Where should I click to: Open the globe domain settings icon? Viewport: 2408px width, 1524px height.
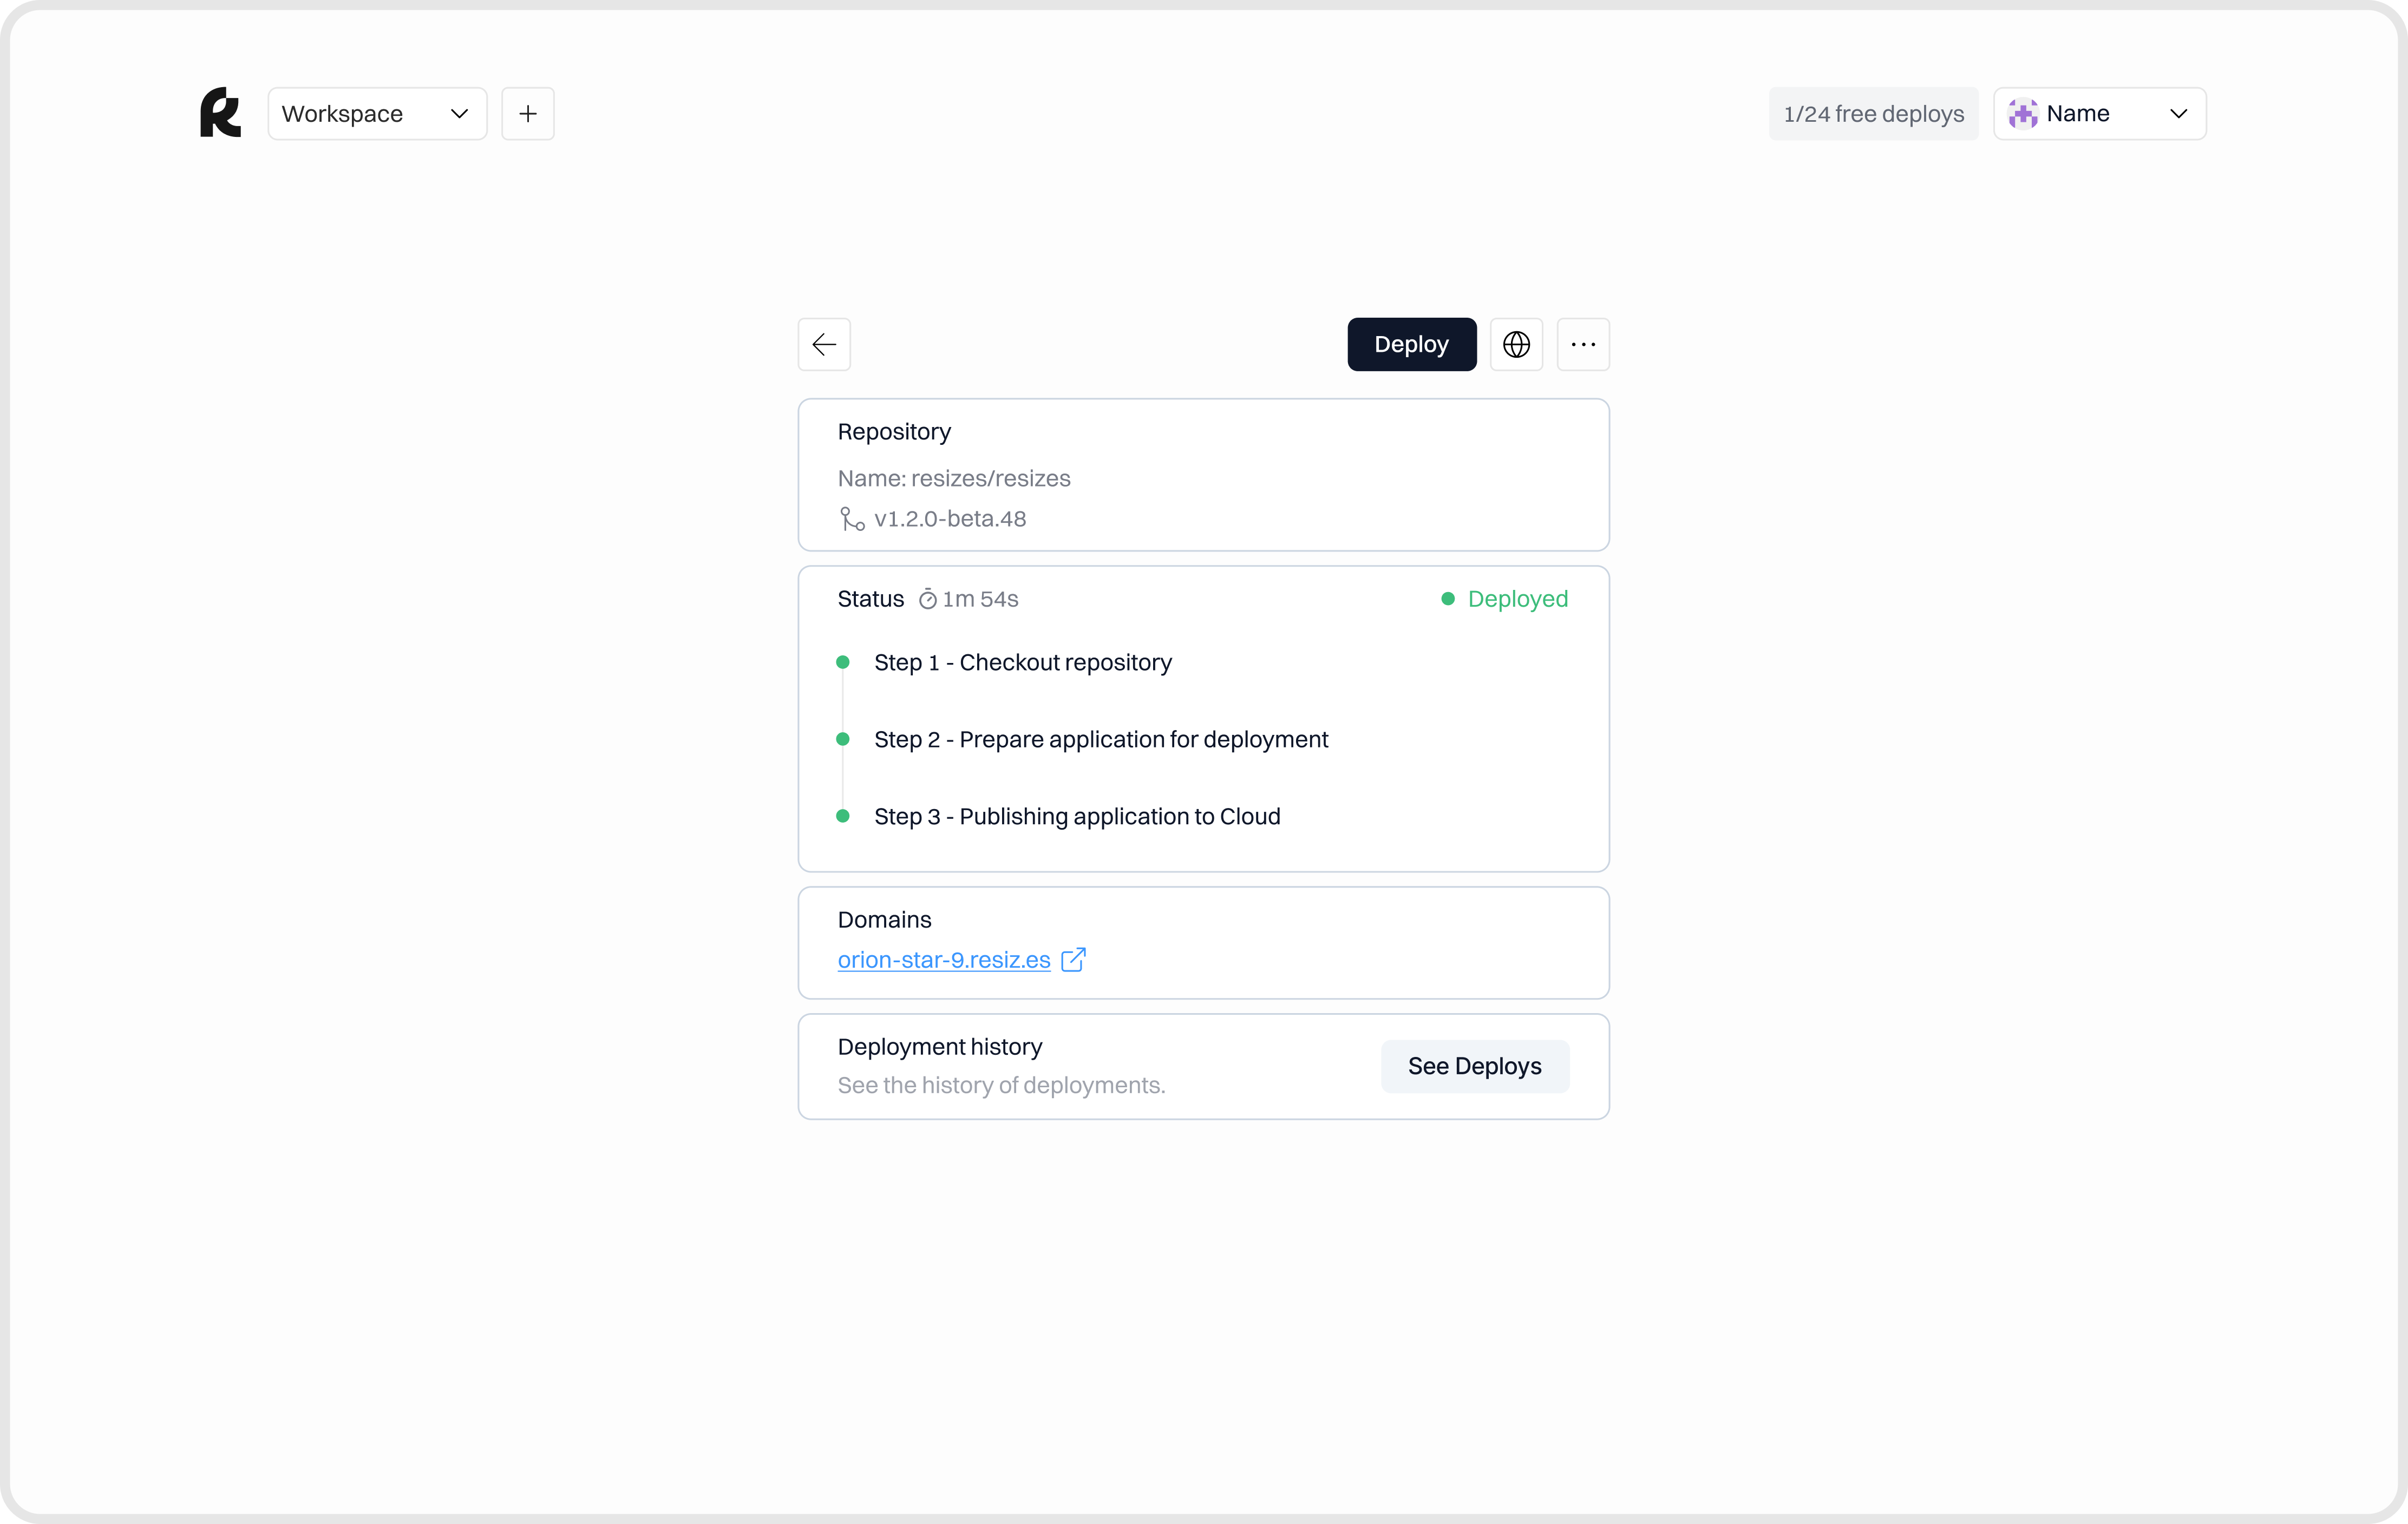coord(1516,344)
